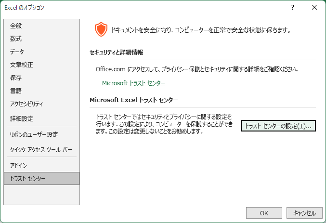
Task: Click the help question mark button
Action: [x=293, y=7]
